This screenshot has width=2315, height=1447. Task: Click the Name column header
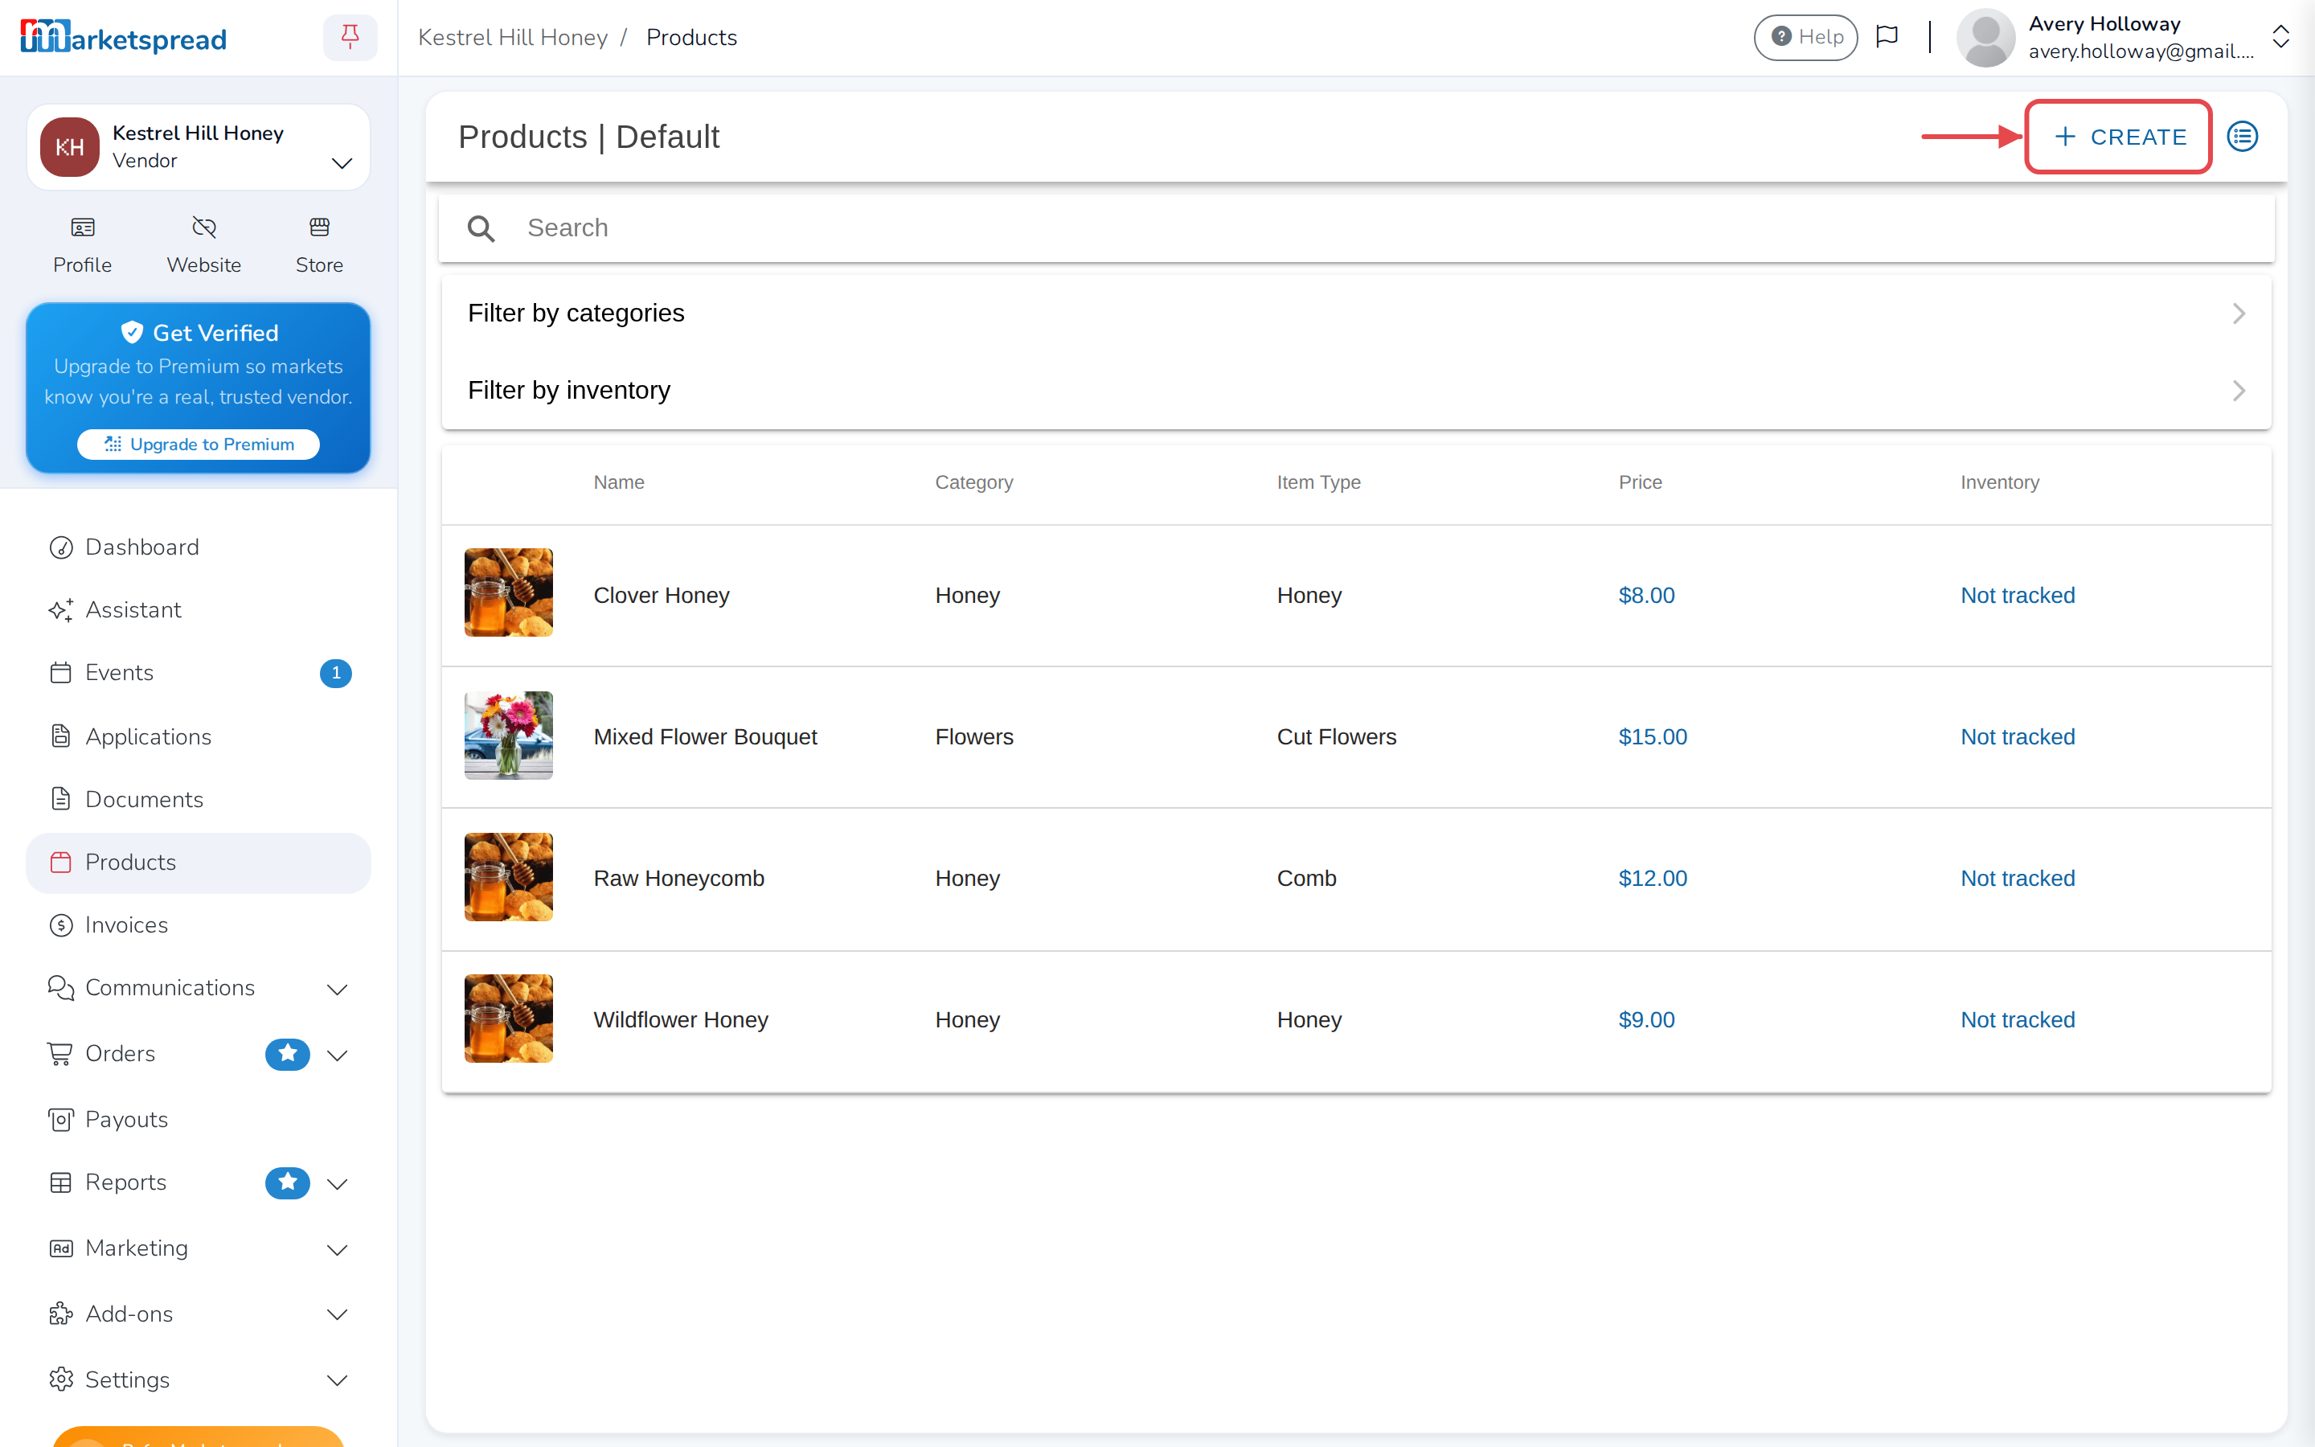point(618,482)
